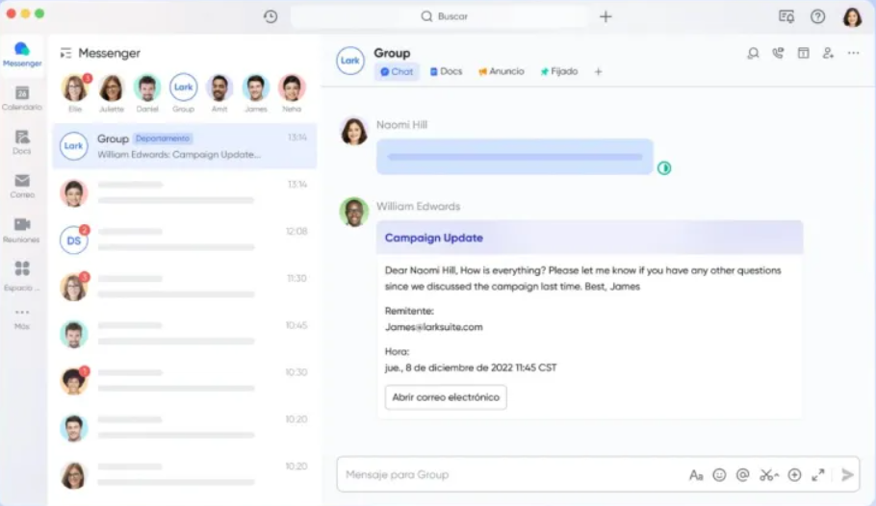Switch to the Docs tab in Group
The width and height of the screenshot is (876, 506).
(x=447, y=71)
